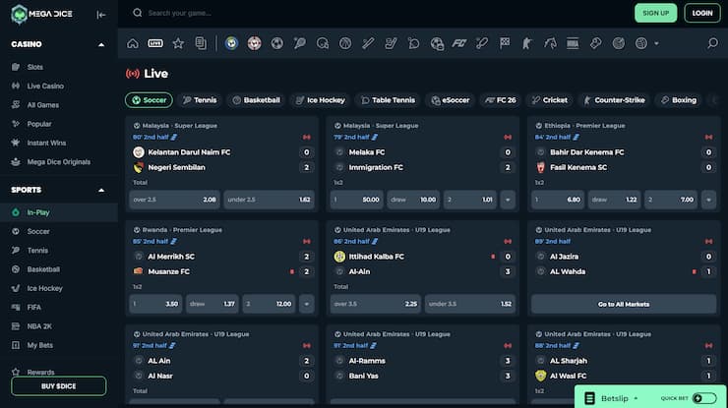
Task: Switch to Tennis live tab
Action: pos(200,100)
